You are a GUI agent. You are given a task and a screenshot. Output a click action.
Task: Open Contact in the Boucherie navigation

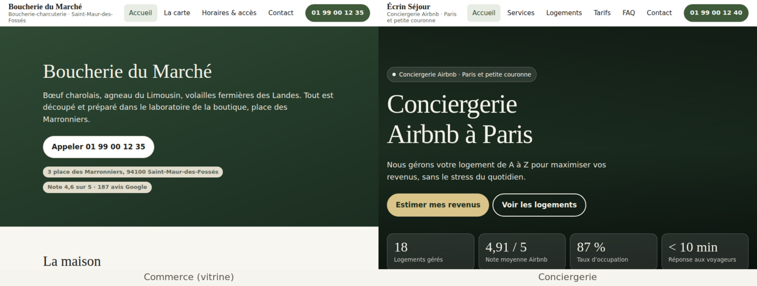[281, 13]
